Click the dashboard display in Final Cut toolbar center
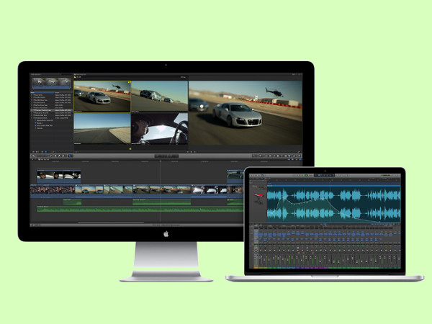 [166, 156]
